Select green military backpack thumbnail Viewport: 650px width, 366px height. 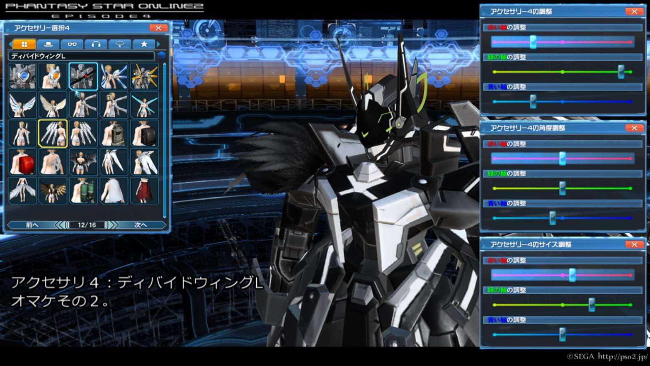click(114, 134)
